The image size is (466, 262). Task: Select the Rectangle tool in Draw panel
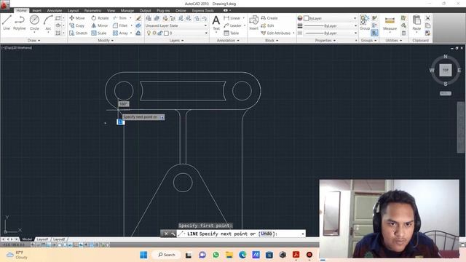tap(58, 18)
